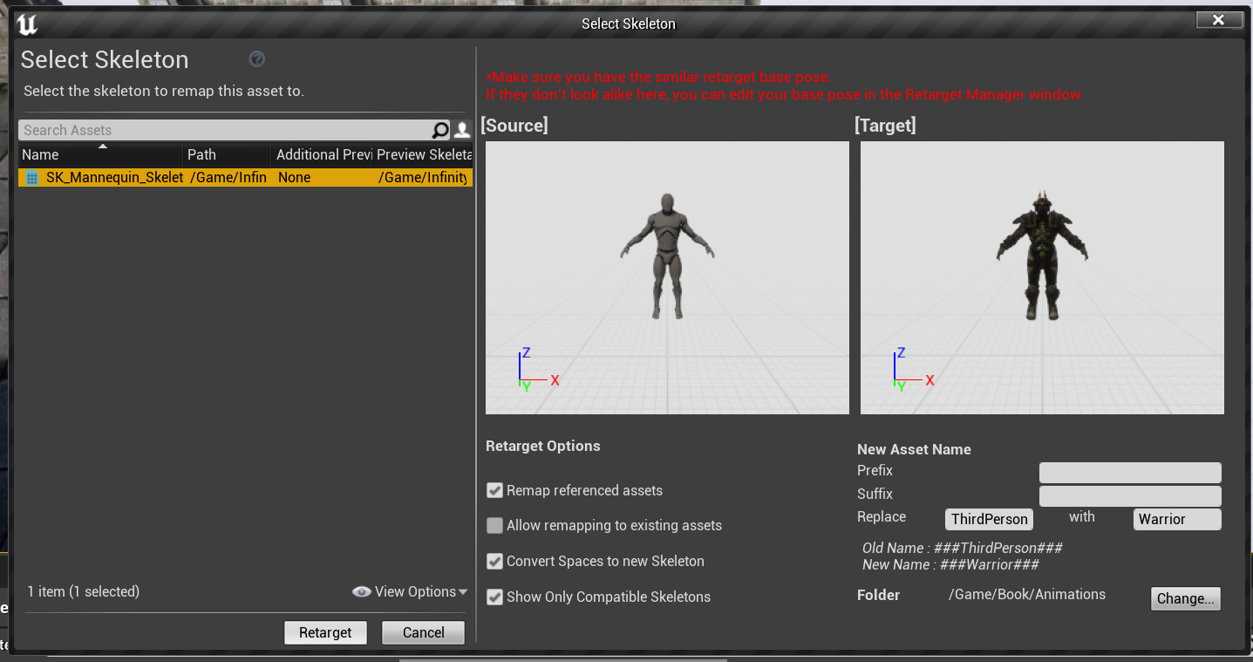Enable Allow remapping to existing assets
Viewport: 1253px width, 662px height.
click(x=494, y=525)
